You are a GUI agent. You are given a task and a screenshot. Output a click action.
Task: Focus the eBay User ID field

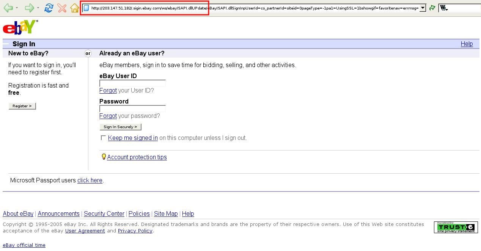pos(132,83)
